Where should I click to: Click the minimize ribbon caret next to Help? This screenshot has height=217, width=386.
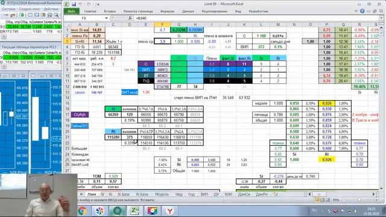(356, 11)
